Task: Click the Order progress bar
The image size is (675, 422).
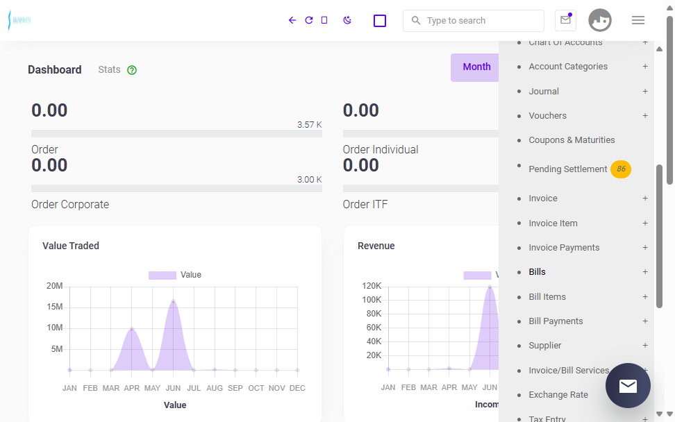Action: pyautogui.click(x=176, y=134)
